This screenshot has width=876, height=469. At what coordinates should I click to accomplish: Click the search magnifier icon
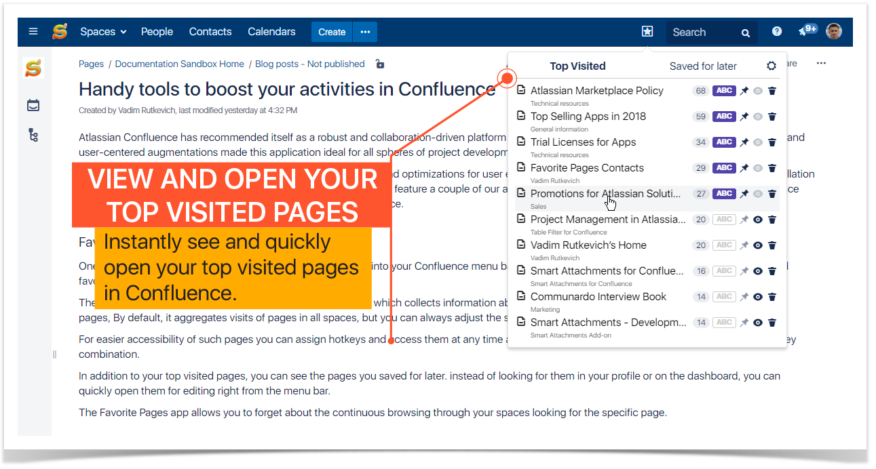tap(746, 33)
